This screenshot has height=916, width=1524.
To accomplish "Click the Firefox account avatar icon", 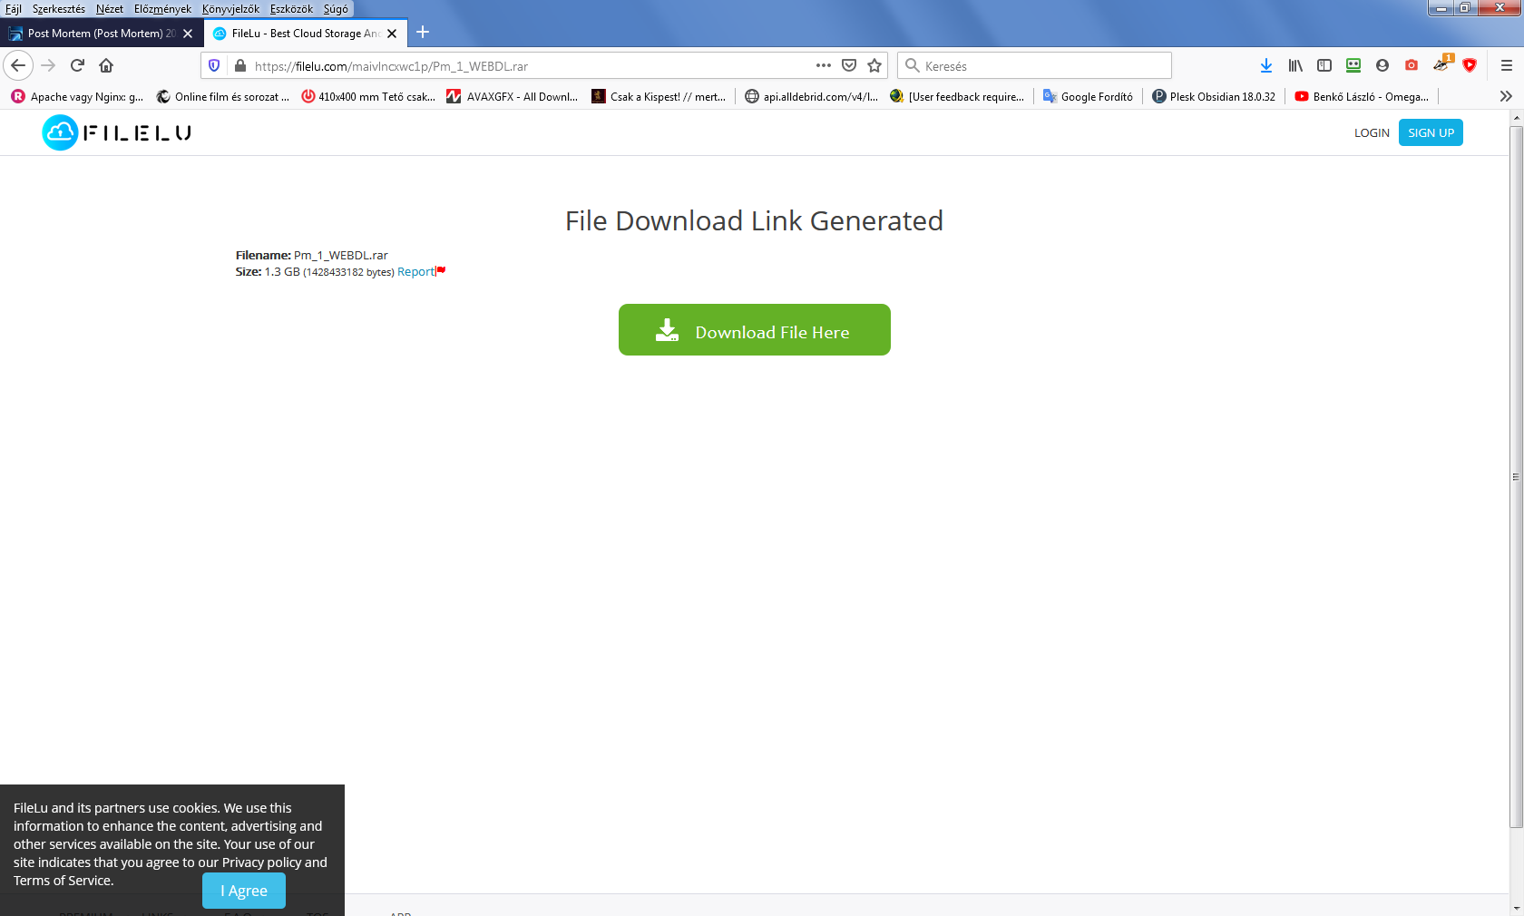I will 1382,65.
